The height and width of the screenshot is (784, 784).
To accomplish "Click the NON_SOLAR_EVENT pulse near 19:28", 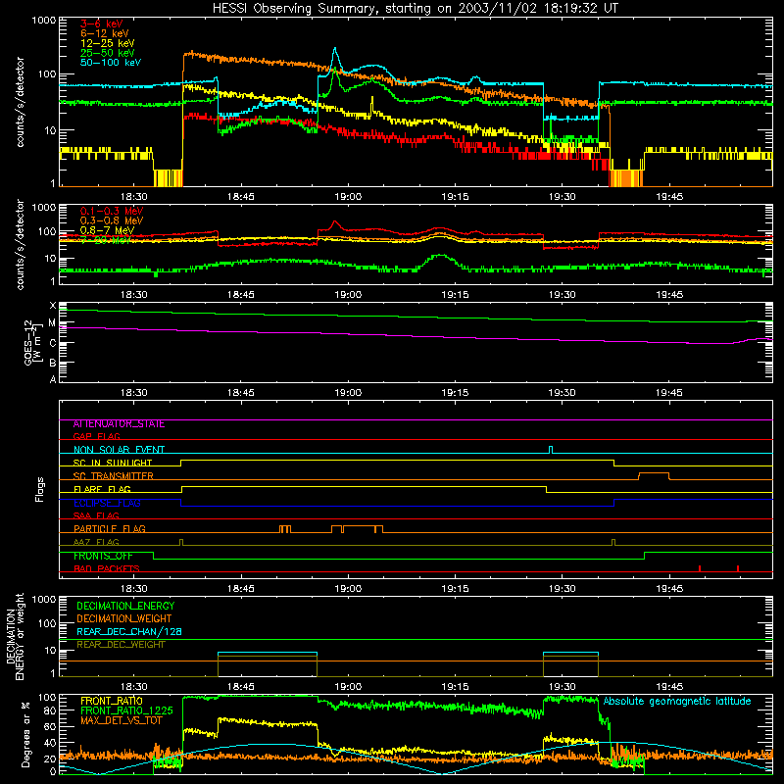I will [x=551, y=450].
